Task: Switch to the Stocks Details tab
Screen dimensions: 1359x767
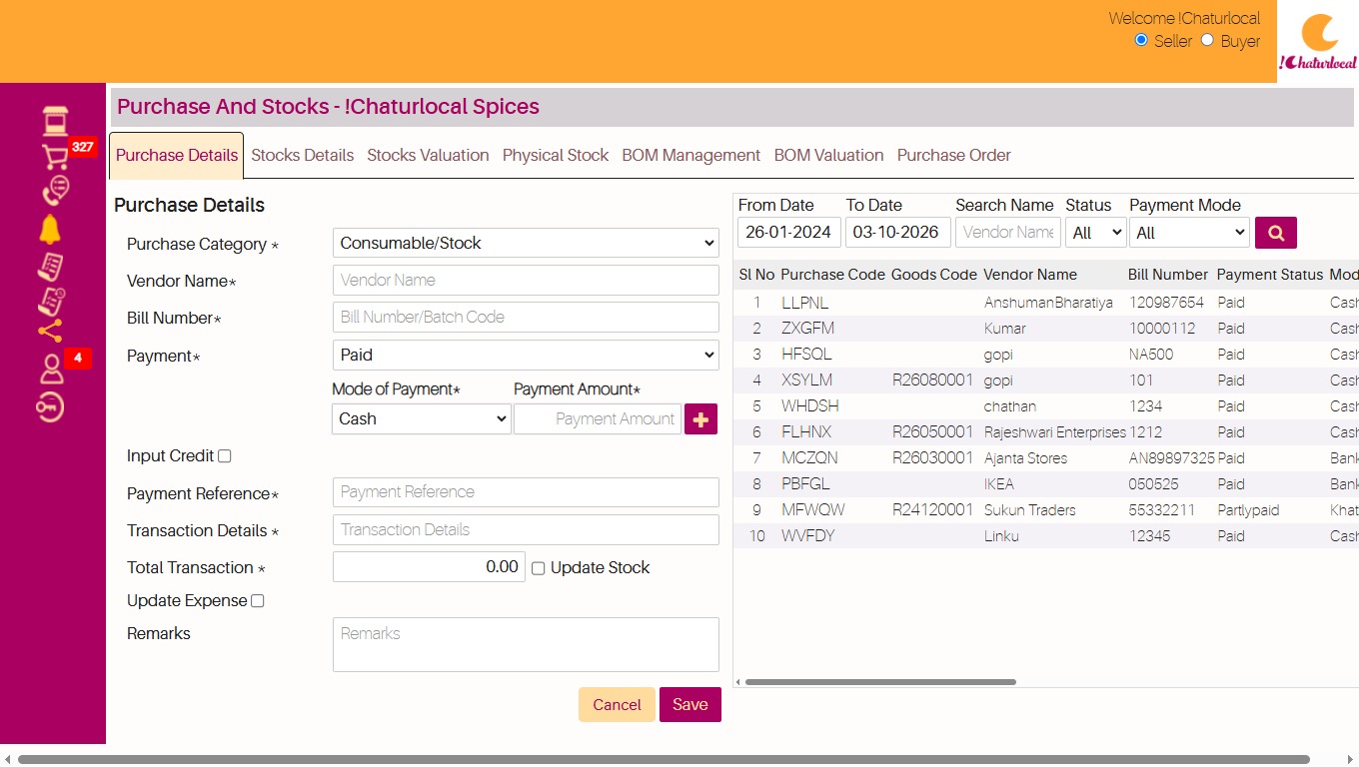Action: coord(303,155)
